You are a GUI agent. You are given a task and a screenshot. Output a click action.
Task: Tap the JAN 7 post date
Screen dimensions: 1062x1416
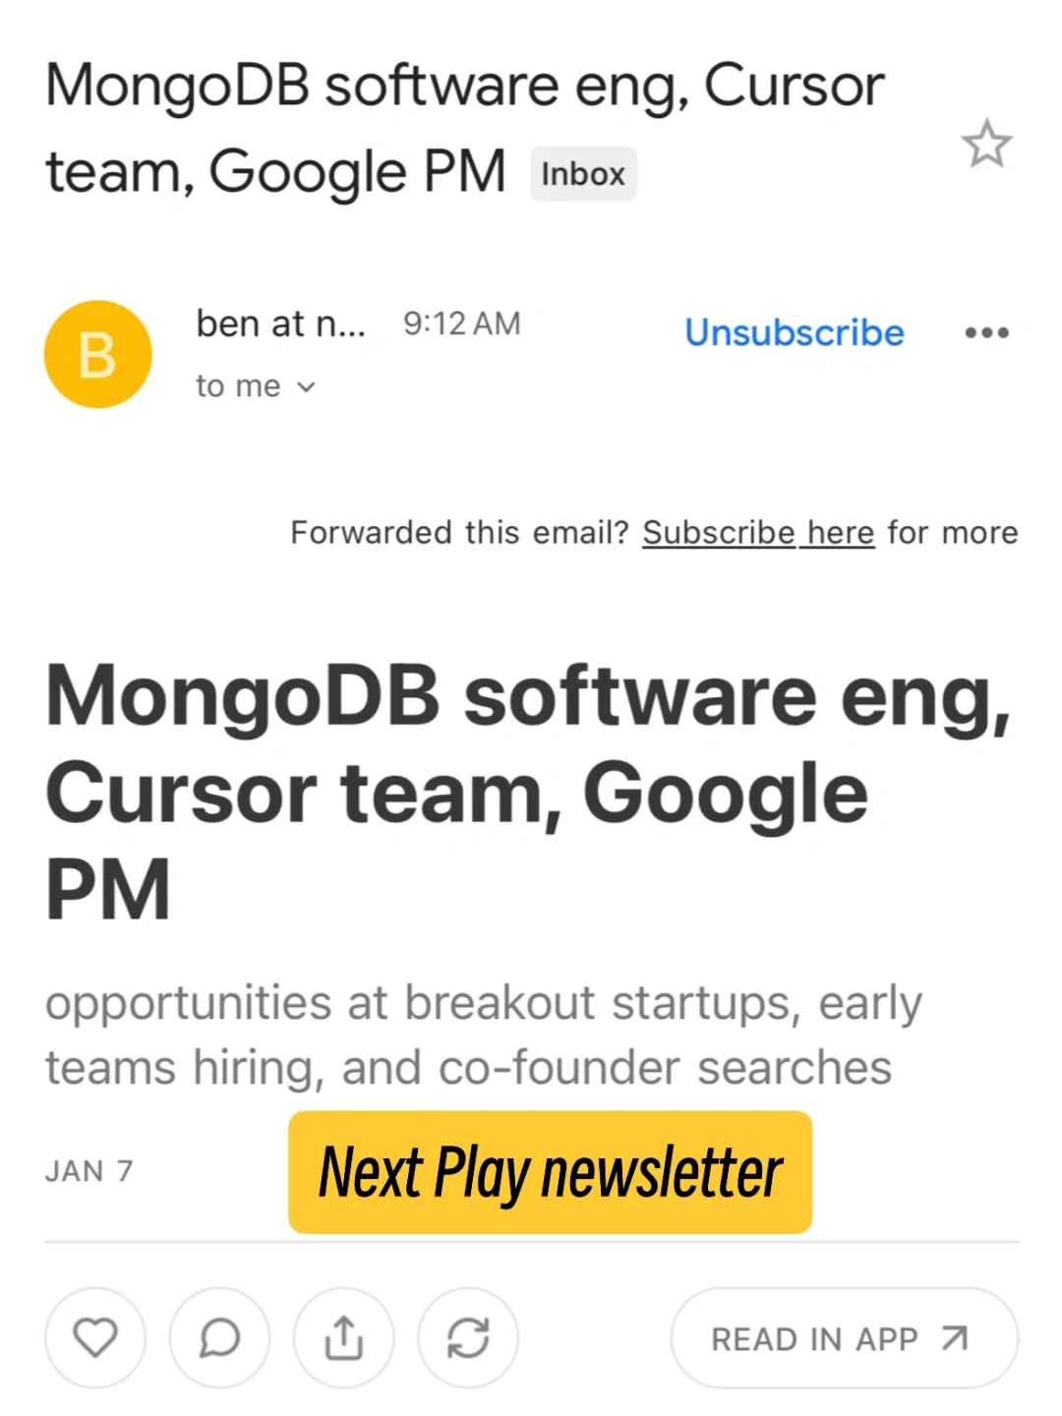point(88,1171)
